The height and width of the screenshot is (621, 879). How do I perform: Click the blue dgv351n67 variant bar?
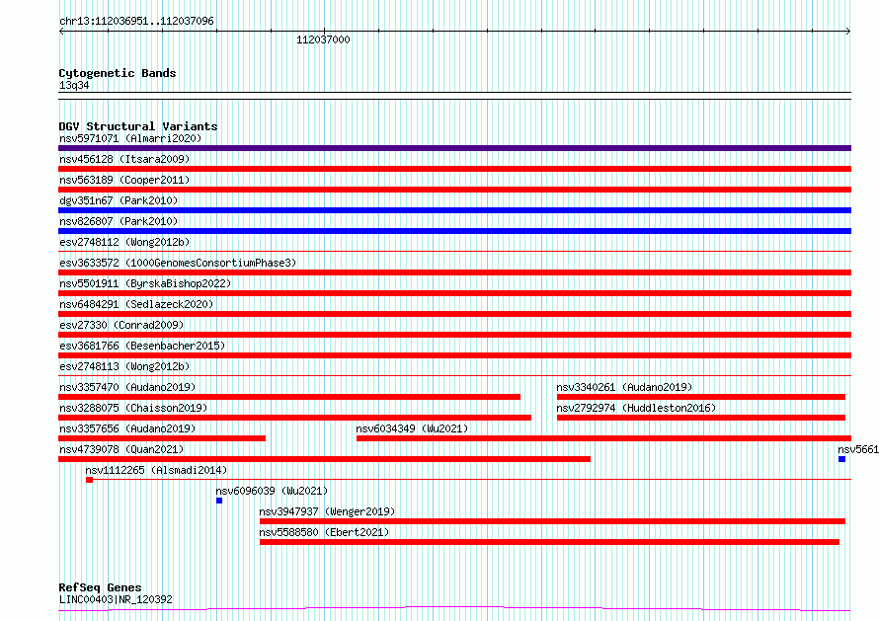(x=454, y=210)
